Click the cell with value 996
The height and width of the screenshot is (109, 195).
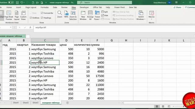97,54
